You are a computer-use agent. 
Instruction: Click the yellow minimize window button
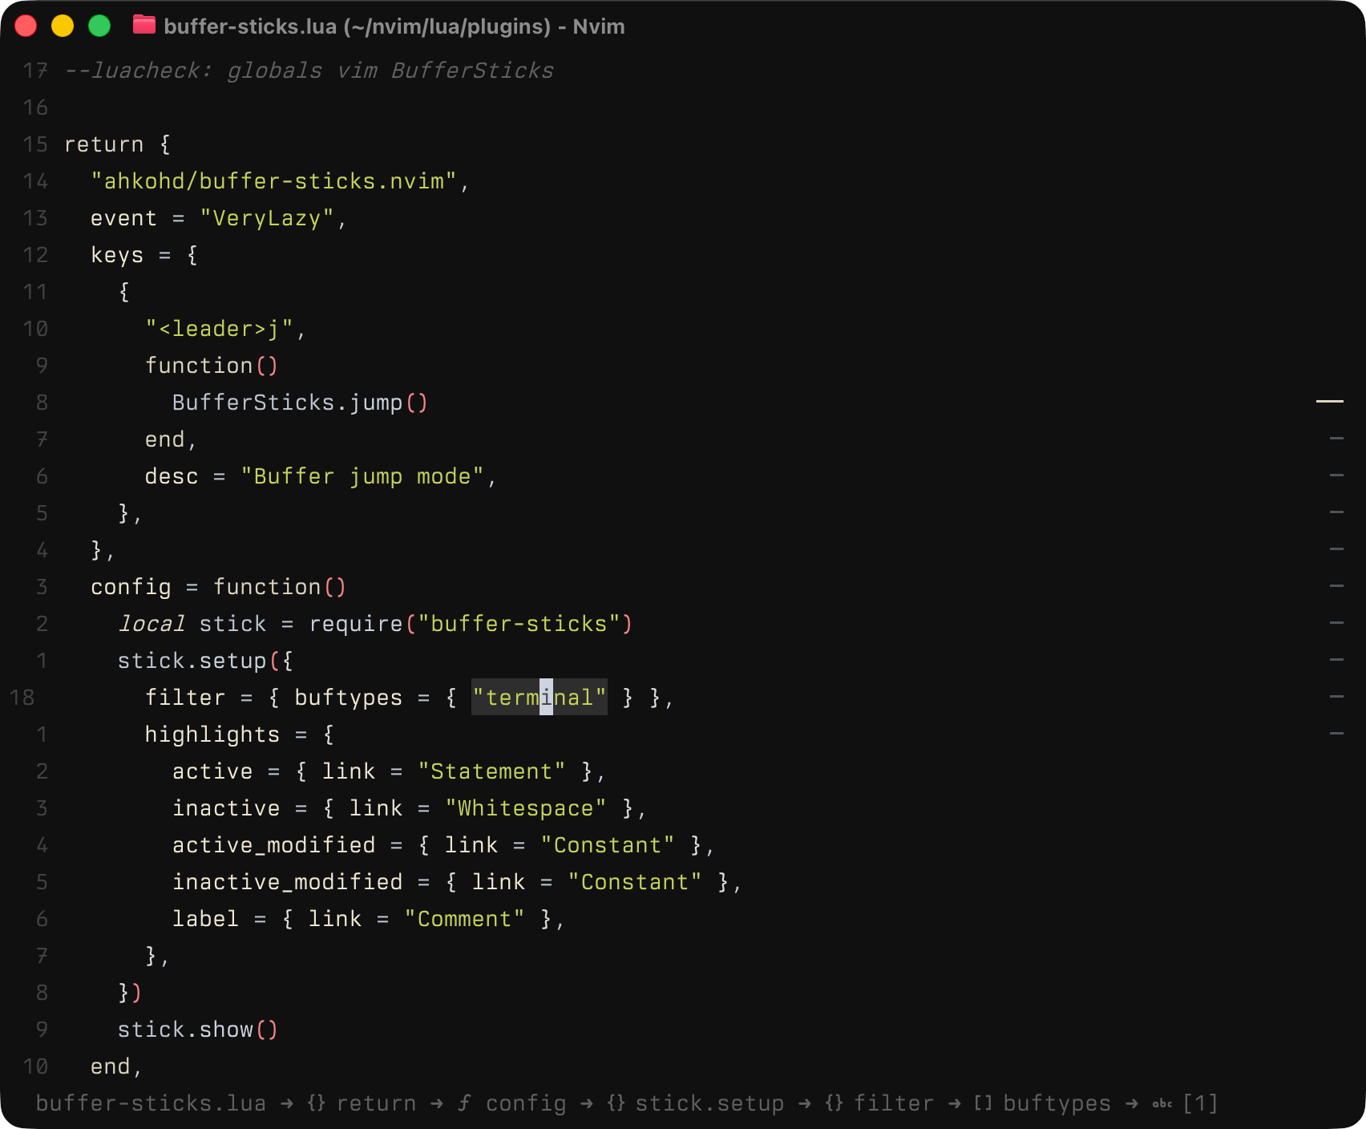63,26
